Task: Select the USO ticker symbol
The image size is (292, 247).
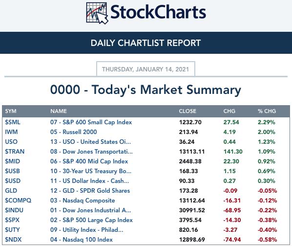Action: [x=11, y=142]
